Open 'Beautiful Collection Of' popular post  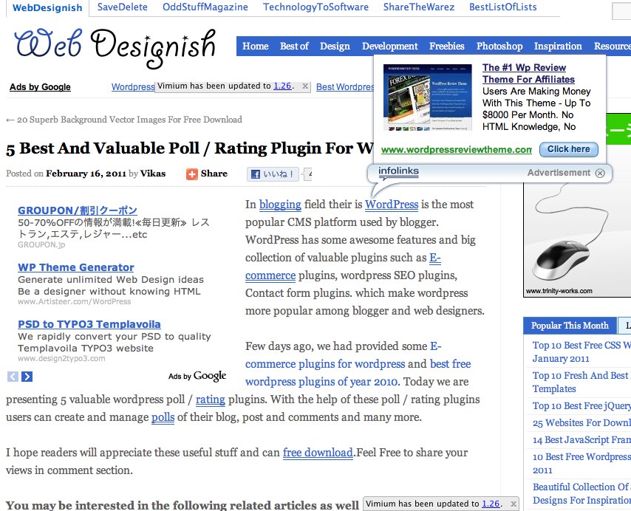pyautogui.click(x=581, y=494)
